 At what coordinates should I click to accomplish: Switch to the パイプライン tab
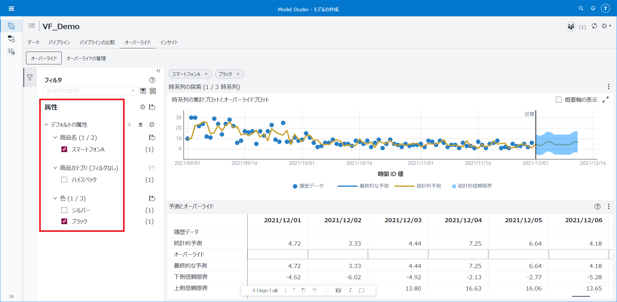(x=59, y=42)
